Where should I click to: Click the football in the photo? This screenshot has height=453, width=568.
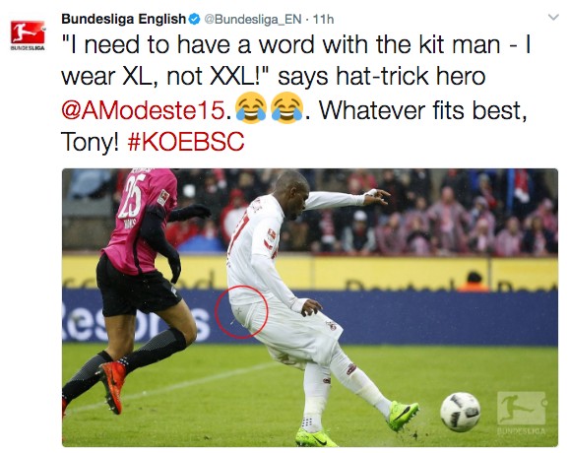[460, 412]
